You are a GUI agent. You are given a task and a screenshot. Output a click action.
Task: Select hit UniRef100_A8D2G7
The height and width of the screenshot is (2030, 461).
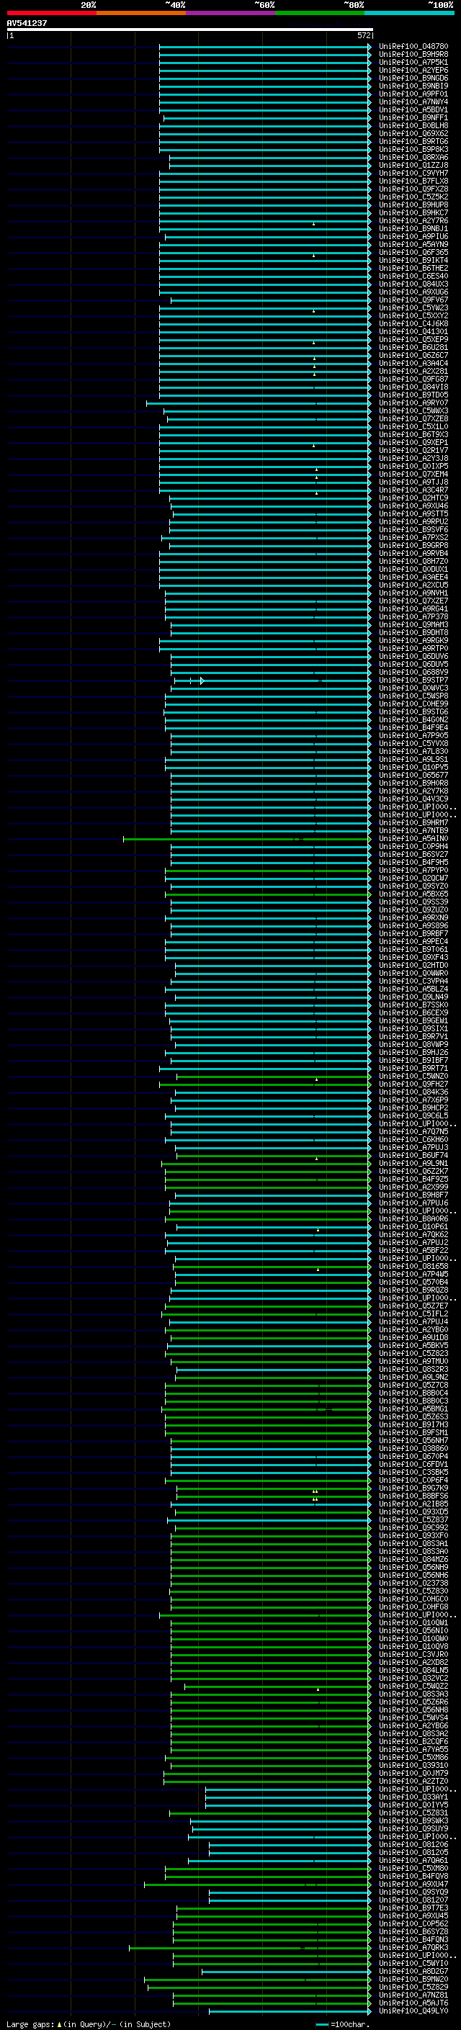413,1971
